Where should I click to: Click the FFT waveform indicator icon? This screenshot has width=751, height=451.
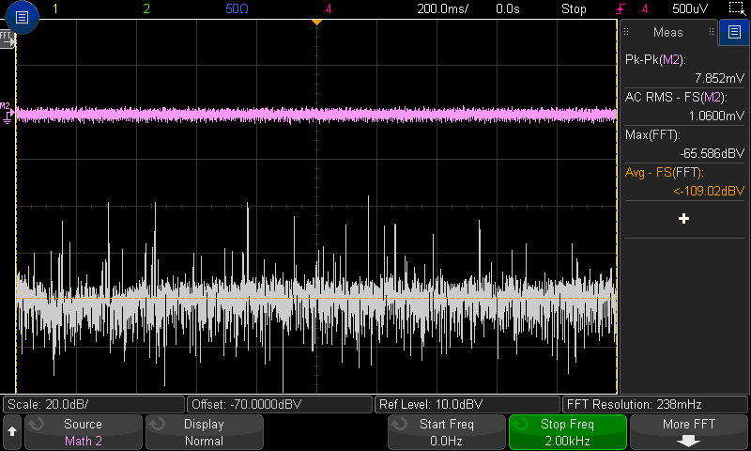click(7, 39)
